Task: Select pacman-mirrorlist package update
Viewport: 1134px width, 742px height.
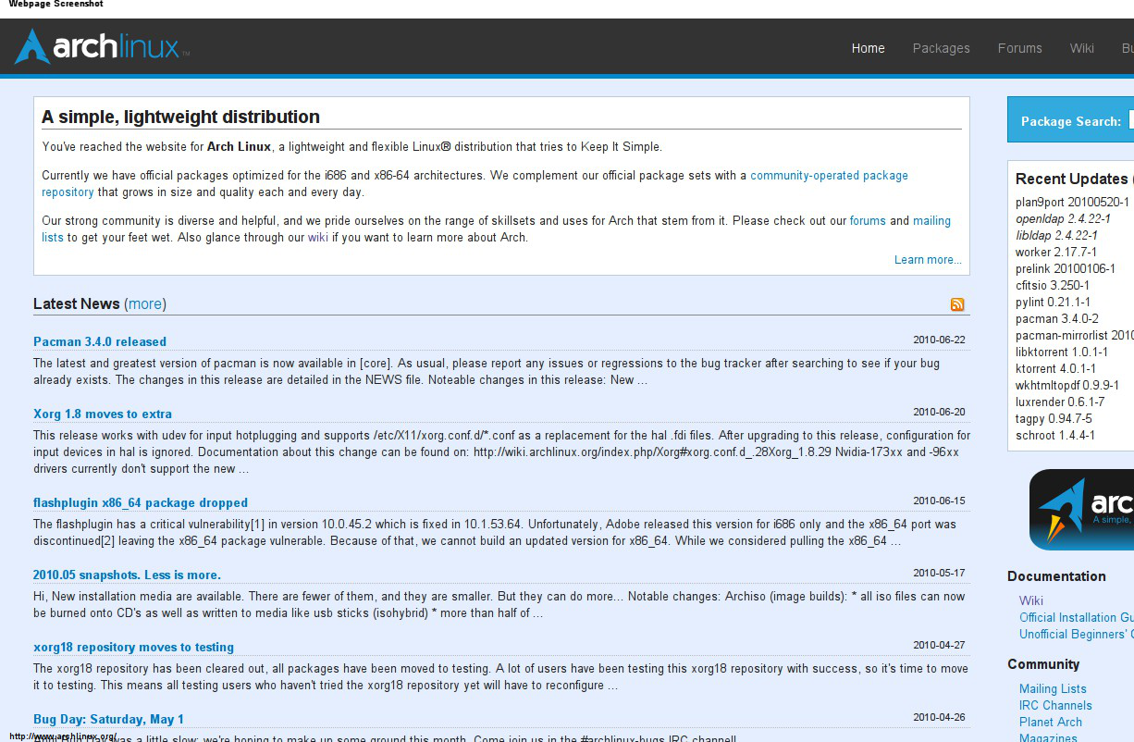Action: [x=1074, y=335]
